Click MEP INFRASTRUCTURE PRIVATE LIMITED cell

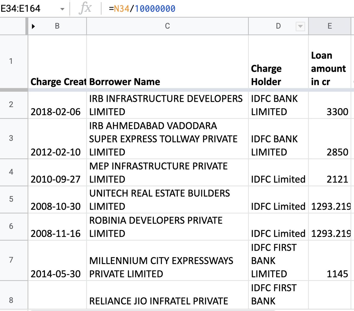click(x=167, y=172)
